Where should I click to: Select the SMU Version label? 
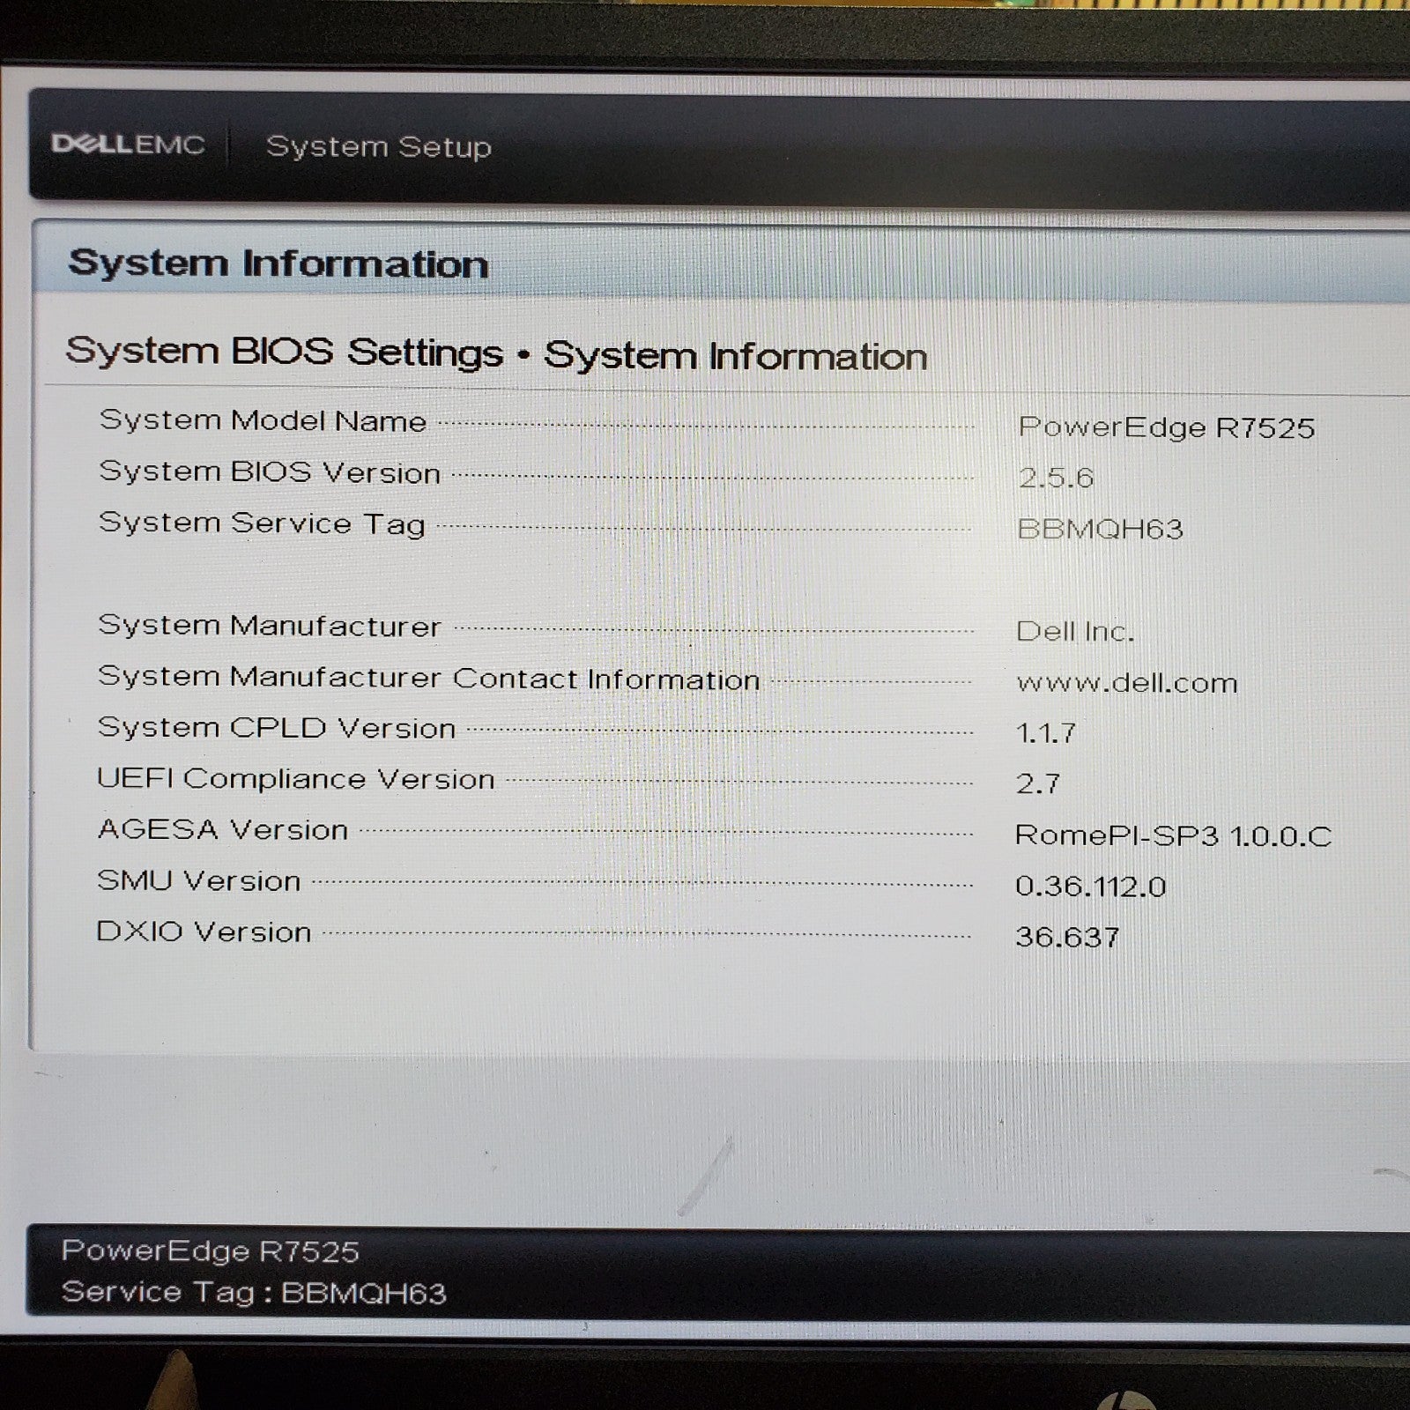coord(198,881)
